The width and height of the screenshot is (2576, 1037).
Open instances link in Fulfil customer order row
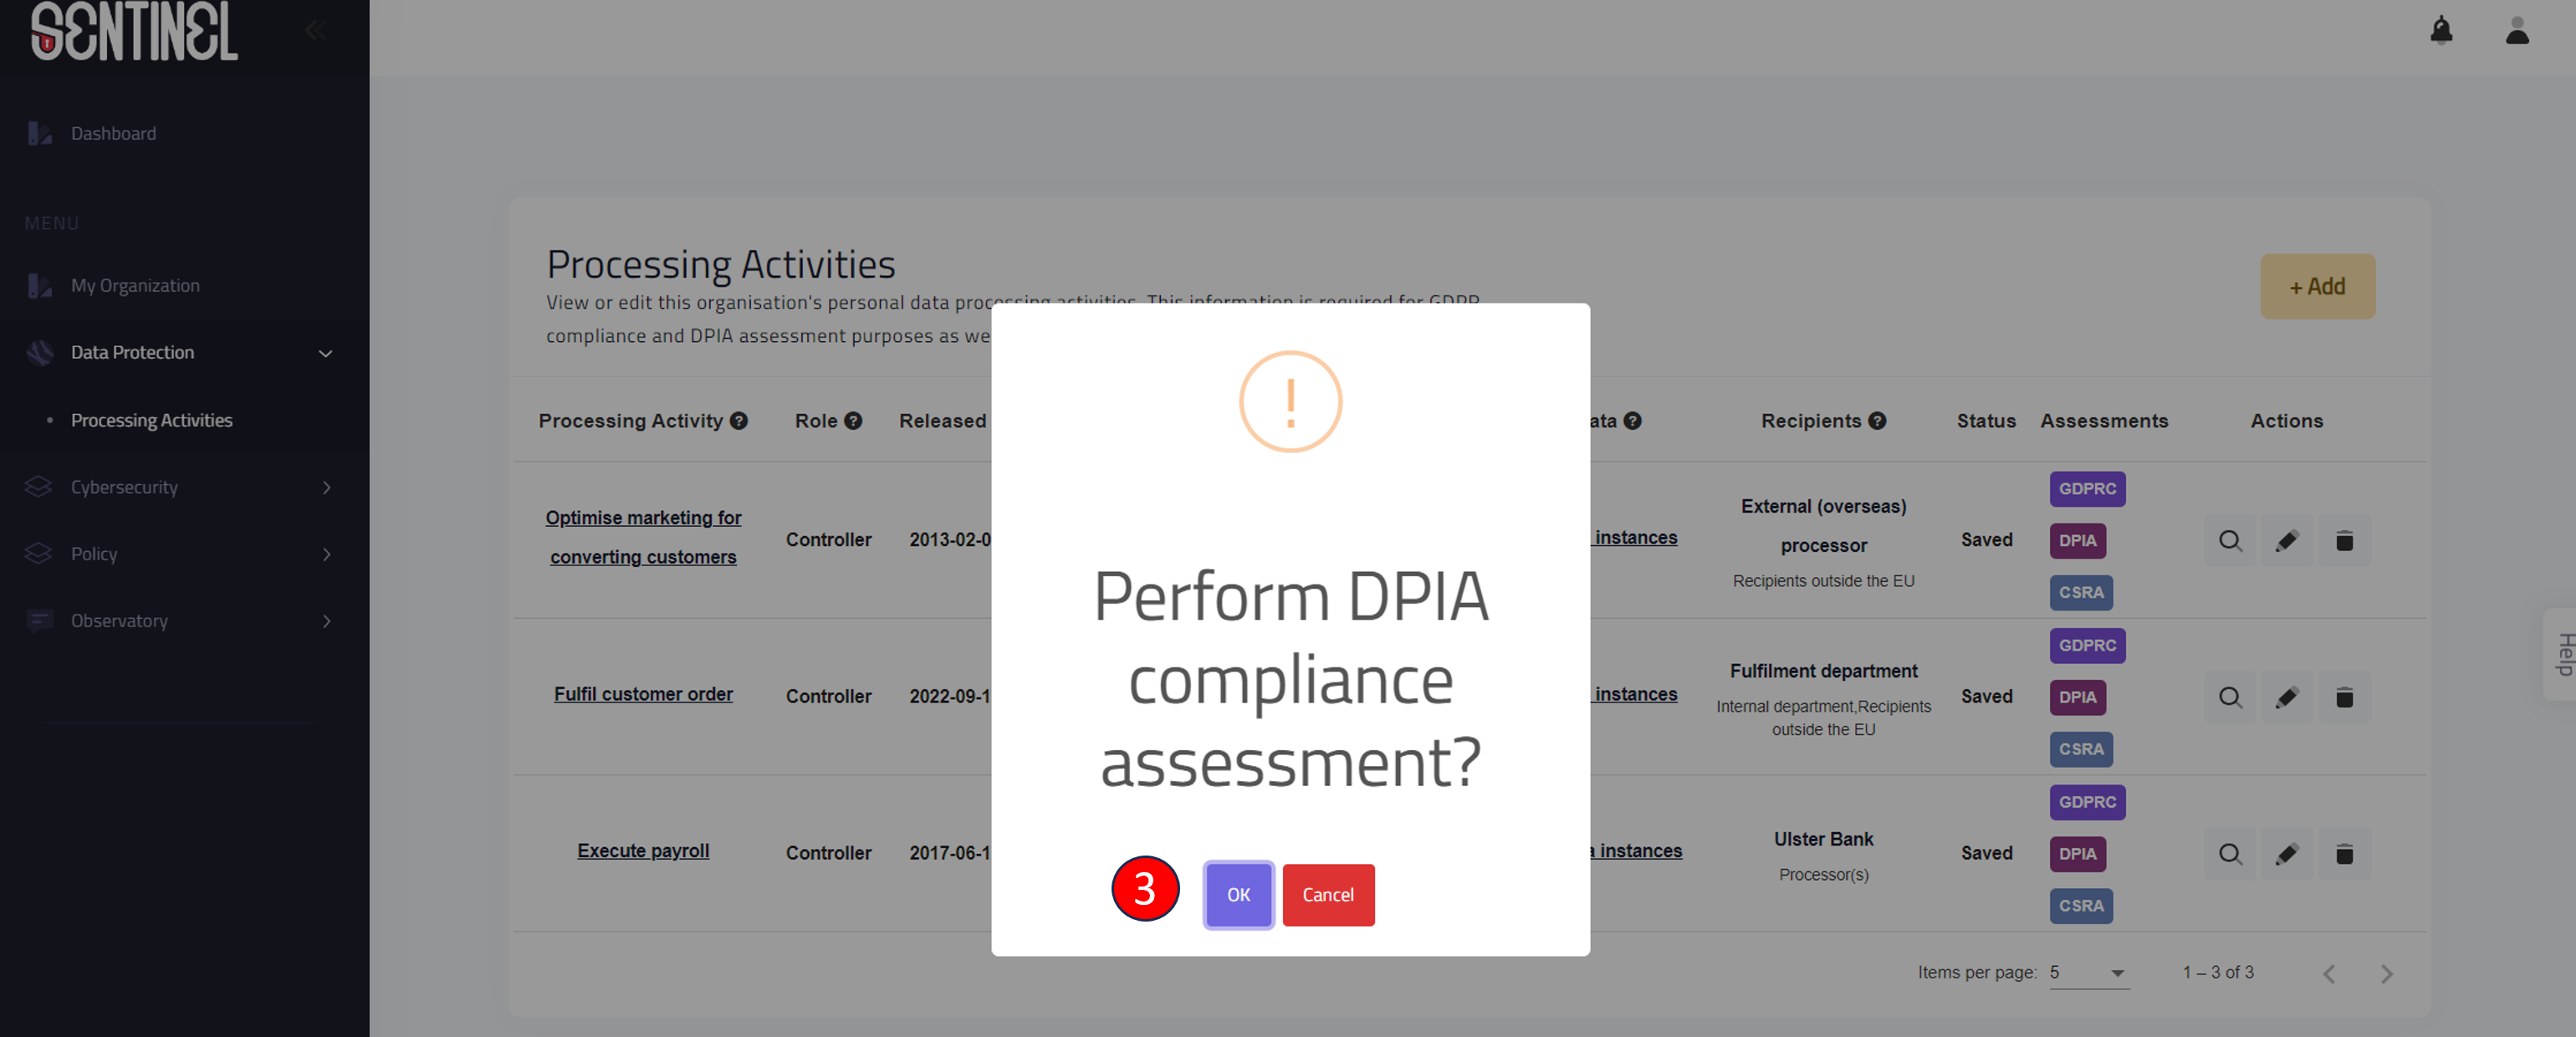pyautogui.click(x=1635, y=695)
